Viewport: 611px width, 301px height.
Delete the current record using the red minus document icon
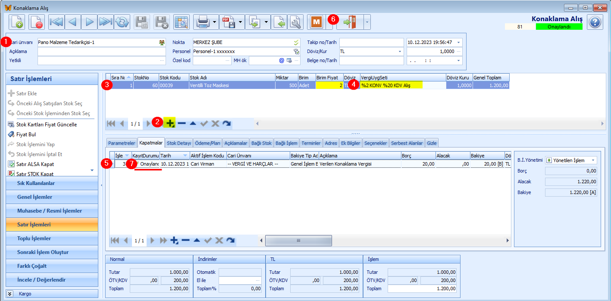pos(37,22)
